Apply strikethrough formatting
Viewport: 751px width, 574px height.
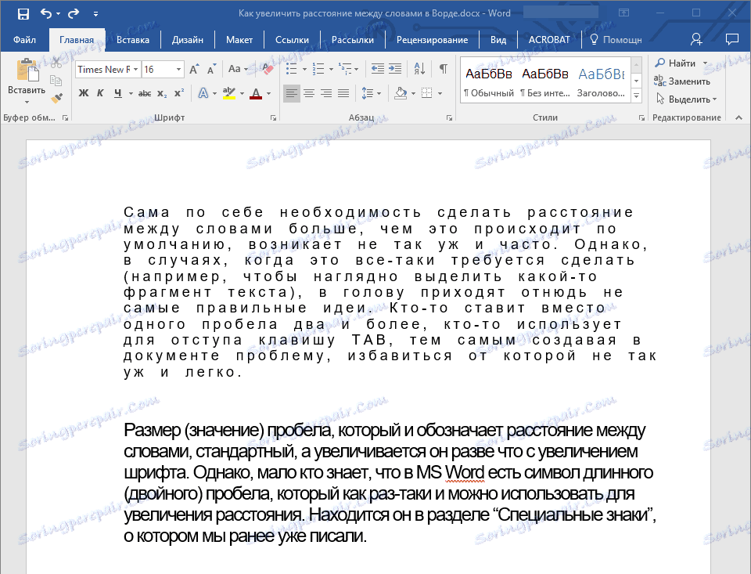[x=144, y=92]
